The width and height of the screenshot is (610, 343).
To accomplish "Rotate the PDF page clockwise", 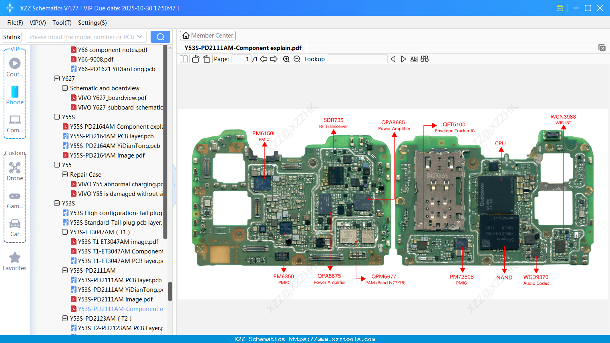I will [206, 59].
